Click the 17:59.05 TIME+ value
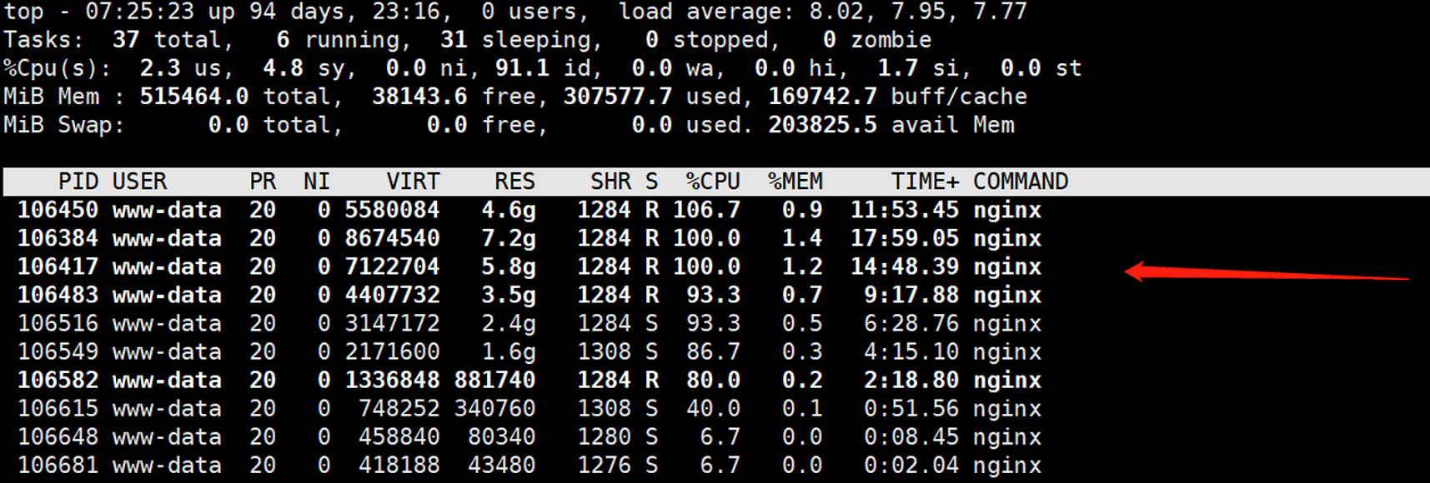 click(x=905, y=238)
